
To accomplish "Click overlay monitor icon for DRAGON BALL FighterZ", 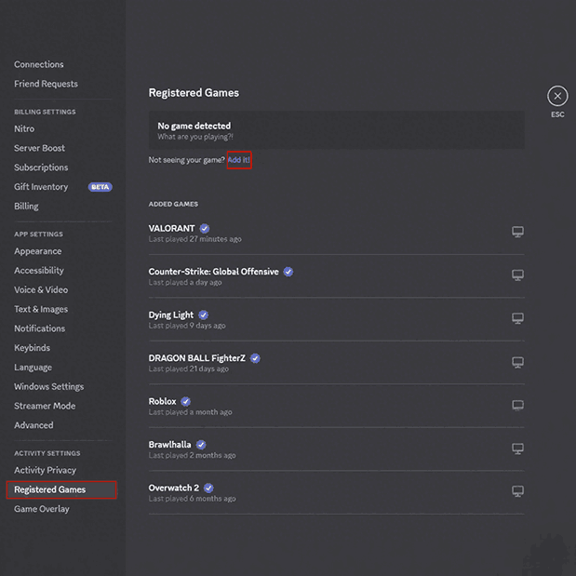I will click(x=517, y=362).
